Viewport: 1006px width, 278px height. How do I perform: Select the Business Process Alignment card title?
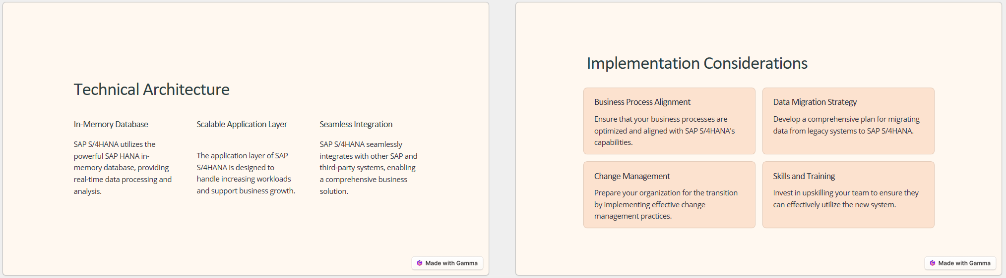tap(642, 102)
